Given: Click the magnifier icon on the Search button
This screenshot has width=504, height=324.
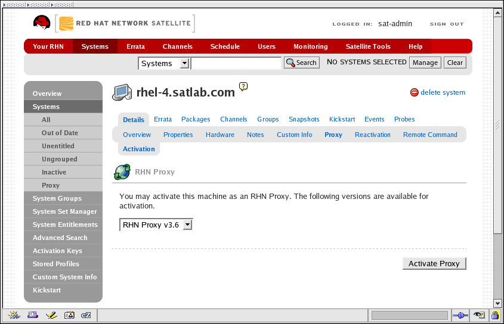Looking at the screenshot, I should (290, 63).
